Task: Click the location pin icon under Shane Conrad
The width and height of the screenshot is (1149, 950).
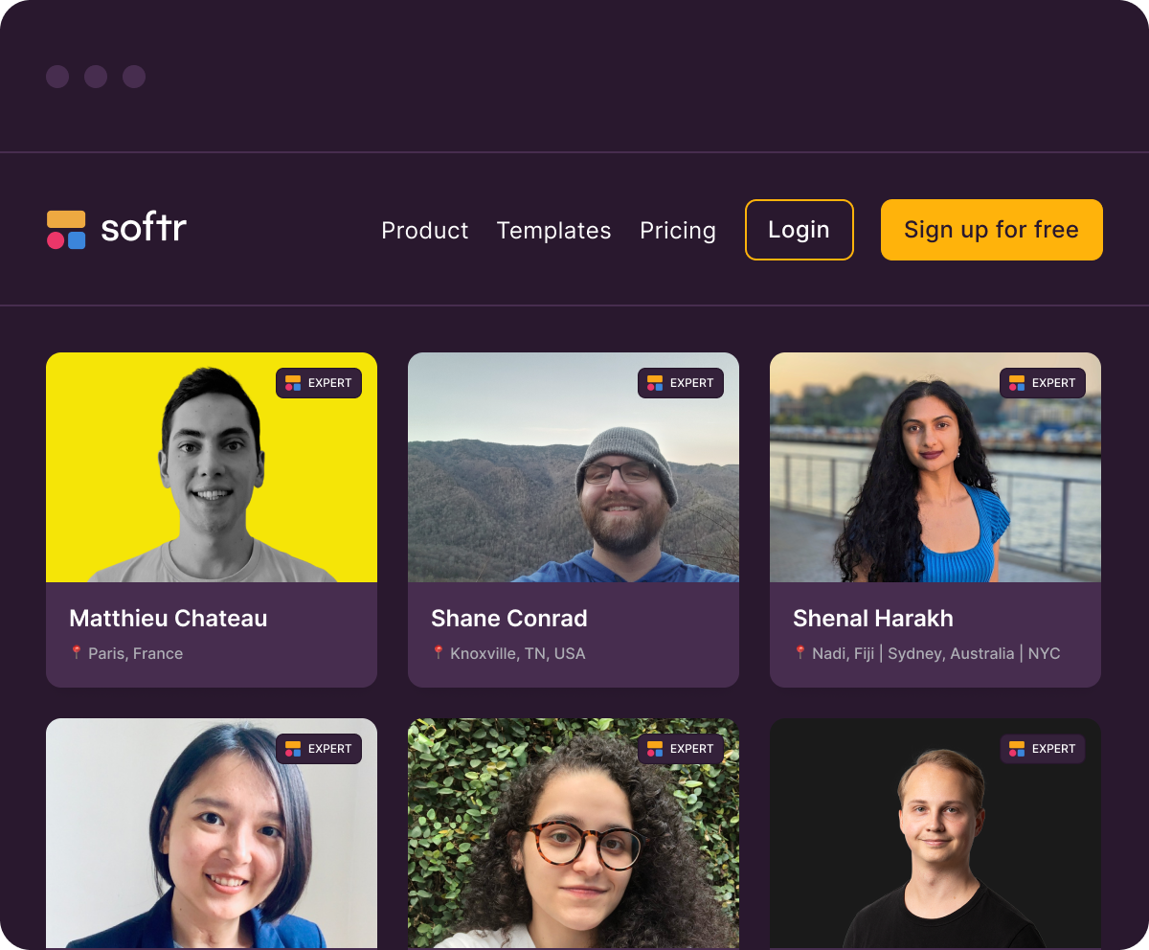Action: coord(439,653)
